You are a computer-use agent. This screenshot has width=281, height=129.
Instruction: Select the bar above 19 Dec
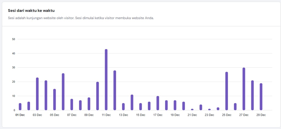click(x=175, y=105)
